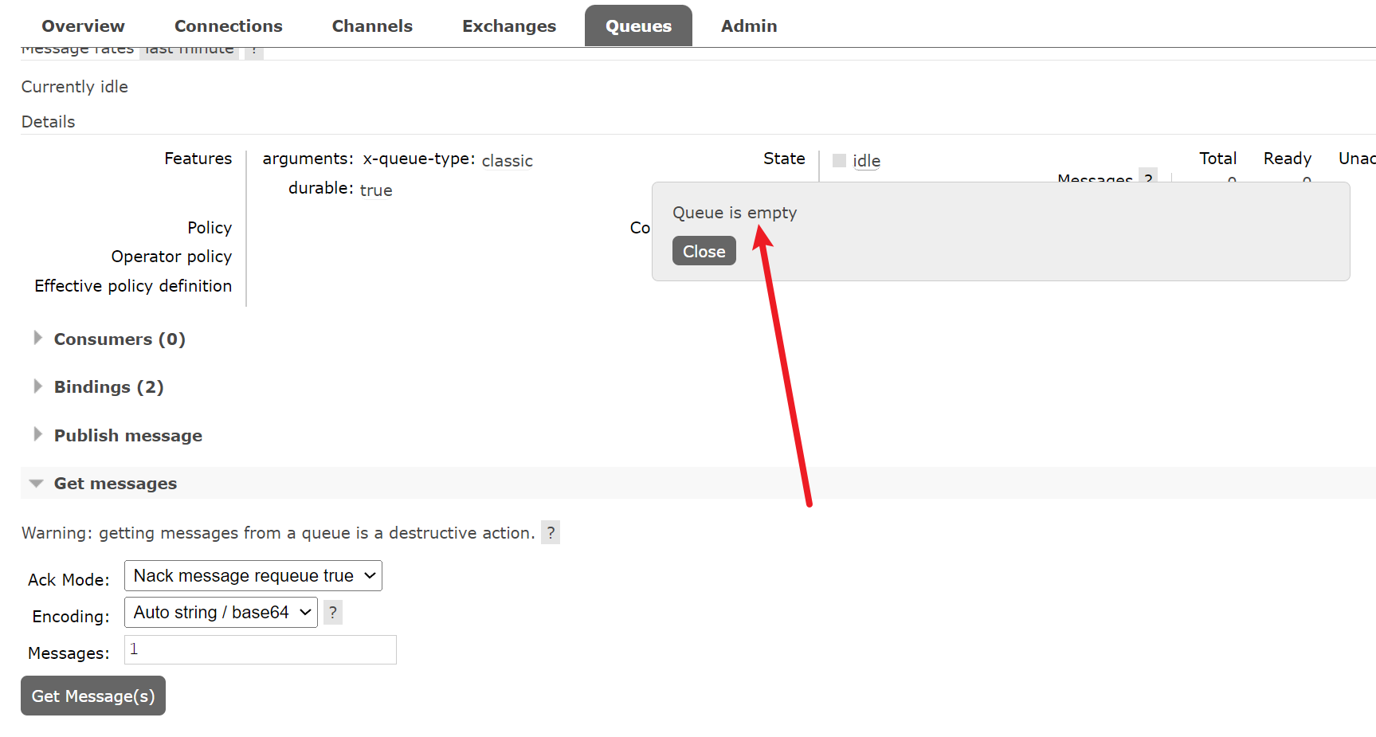This screenshot has height=737, width=1376.
Task: Click the classic queue type value
Action: click(x=507, y=161)
